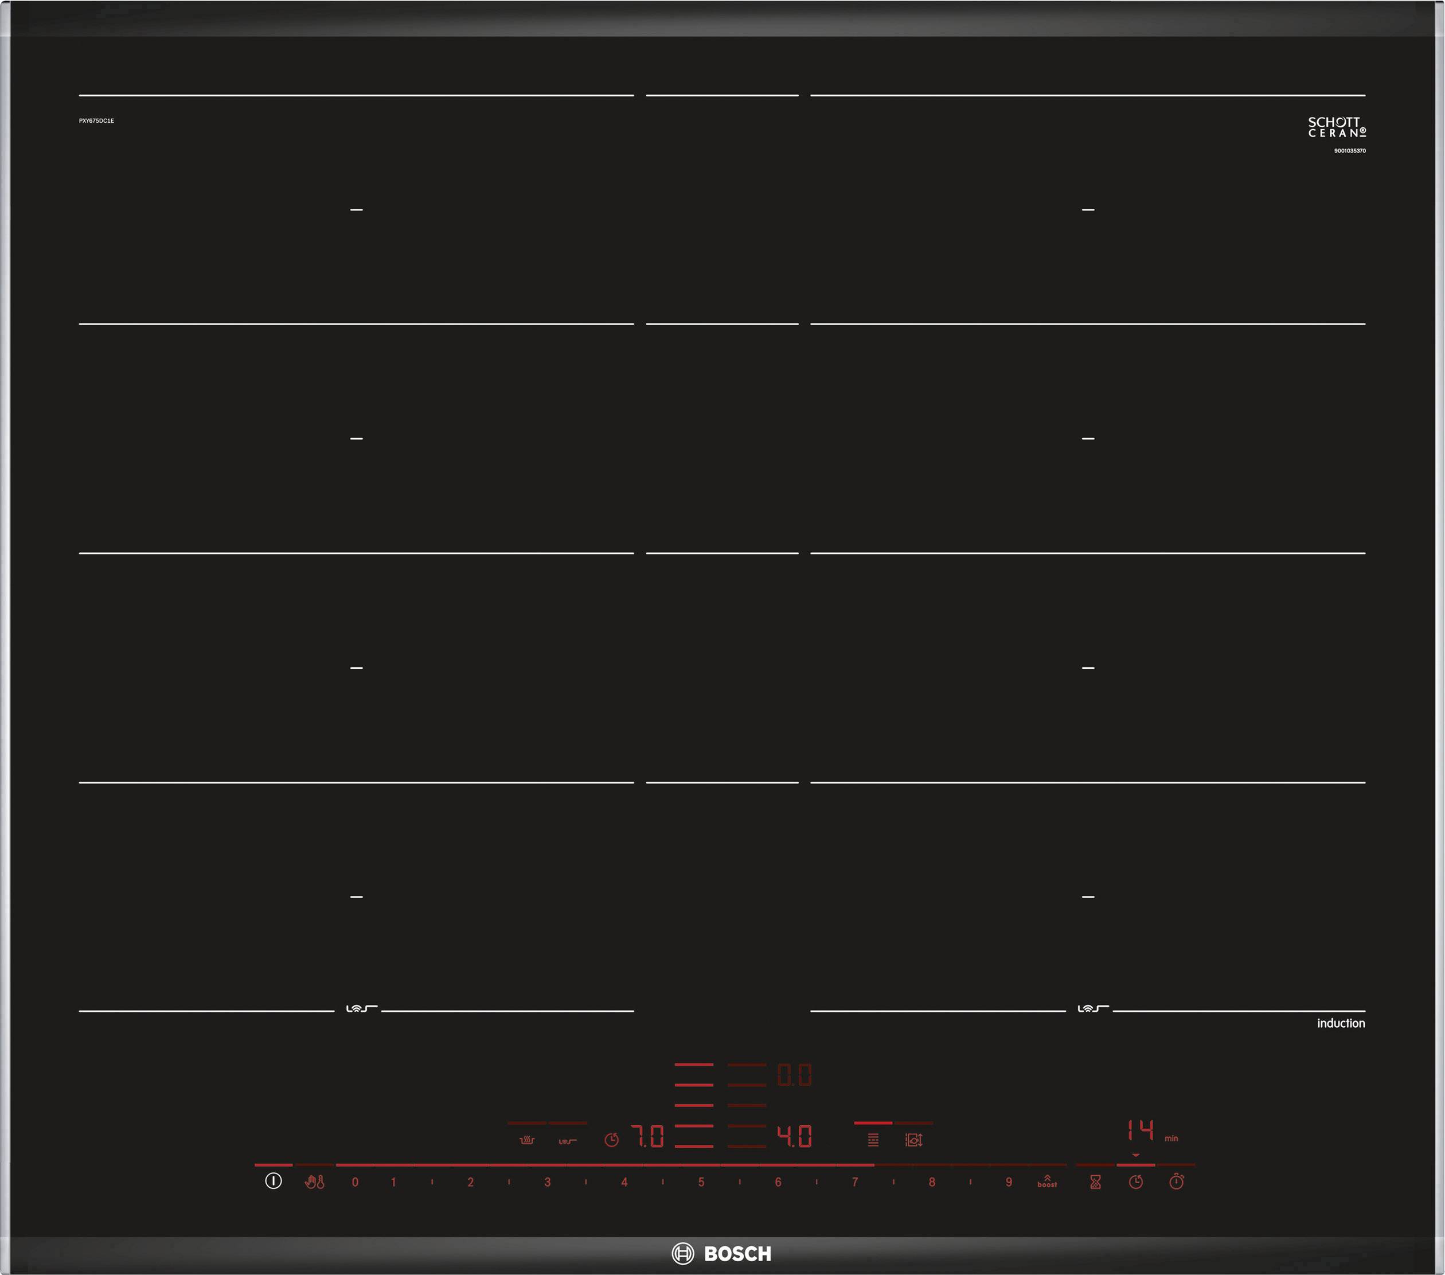Tap the cooking sensor symbol on right flex zone
The width and height of the screenshot is (1445, 1275).
point(1092,1008)
